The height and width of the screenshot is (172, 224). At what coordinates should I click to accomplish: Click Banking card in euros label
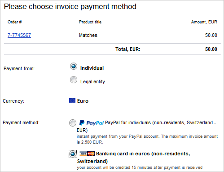(133, 158)
